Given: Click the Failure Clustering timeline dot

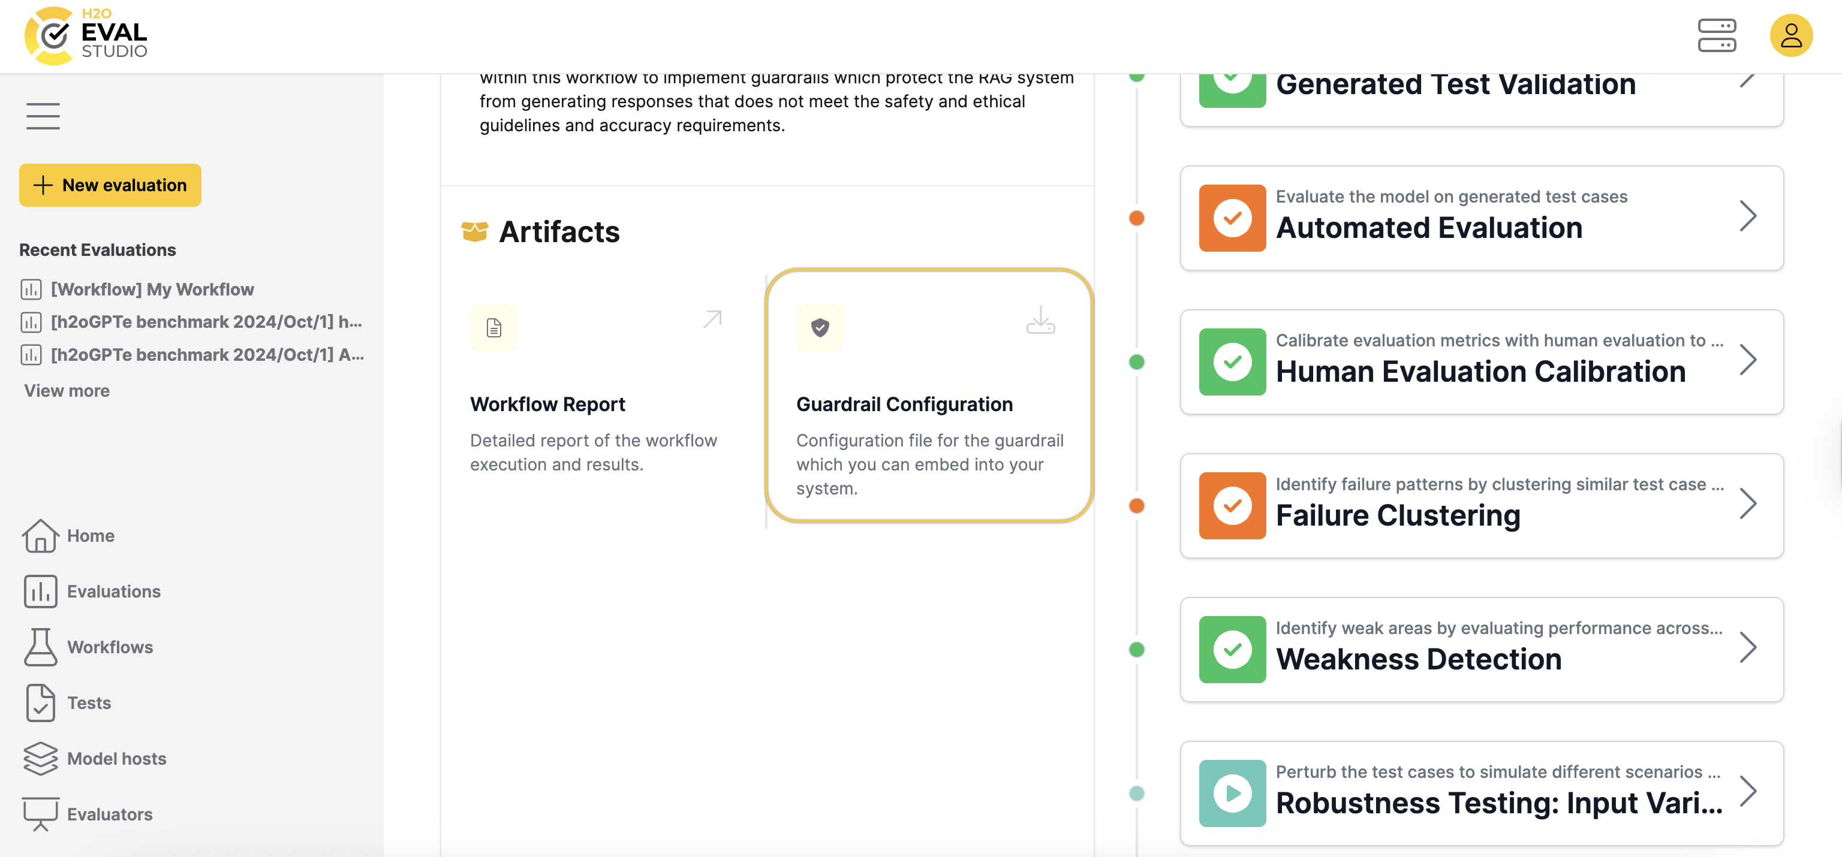Looking at the screenshot, I should (x=1136, y=505).
